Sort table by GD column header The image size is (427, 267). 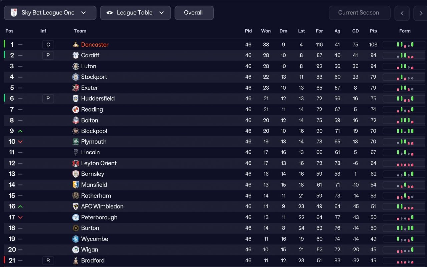pos(355,31)
